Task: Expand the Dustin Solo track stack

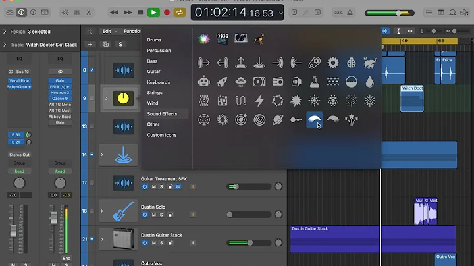Action: click(x=102, y=211)
